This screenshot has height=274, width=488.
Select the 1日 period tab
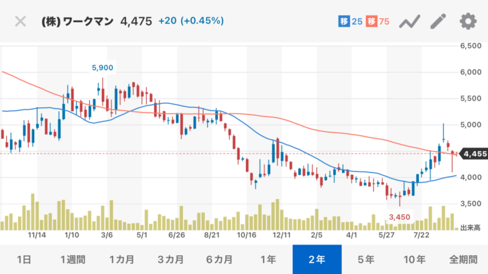click(23, 259)
